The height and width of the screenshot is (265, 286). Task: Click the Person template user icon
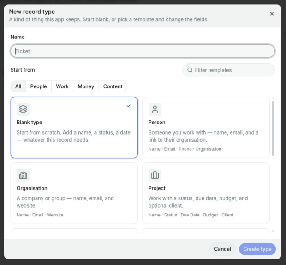[x=155, y=109]
